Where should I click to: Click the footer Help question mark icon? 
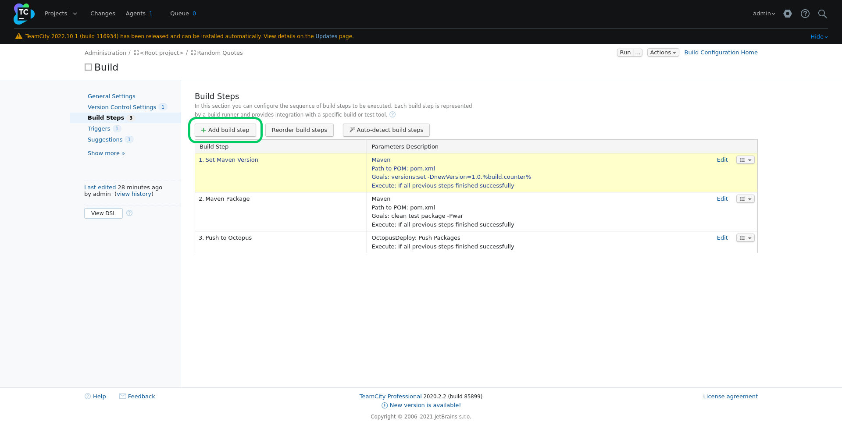(88, 396)
